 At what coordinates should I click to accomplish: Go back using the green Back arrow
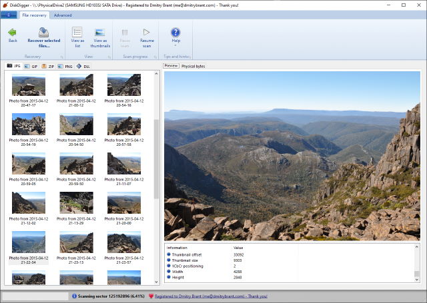13,35
